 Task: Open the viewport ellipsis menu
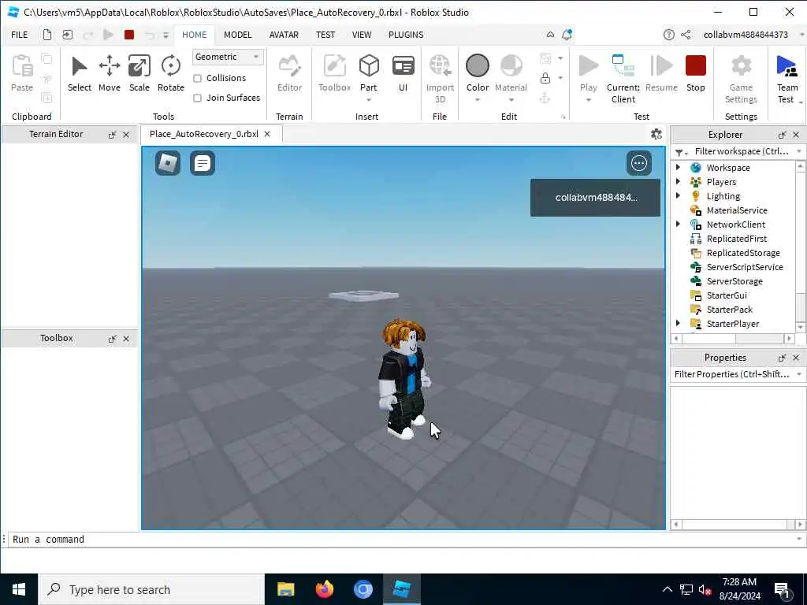tap(638, 163)
